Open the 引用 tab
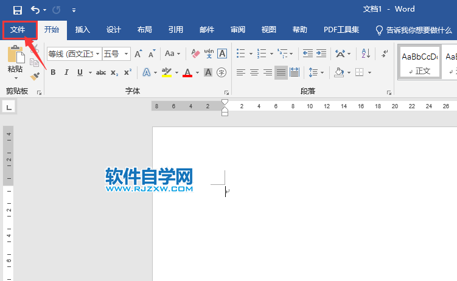The image size is (457, 281). [175, 30]
